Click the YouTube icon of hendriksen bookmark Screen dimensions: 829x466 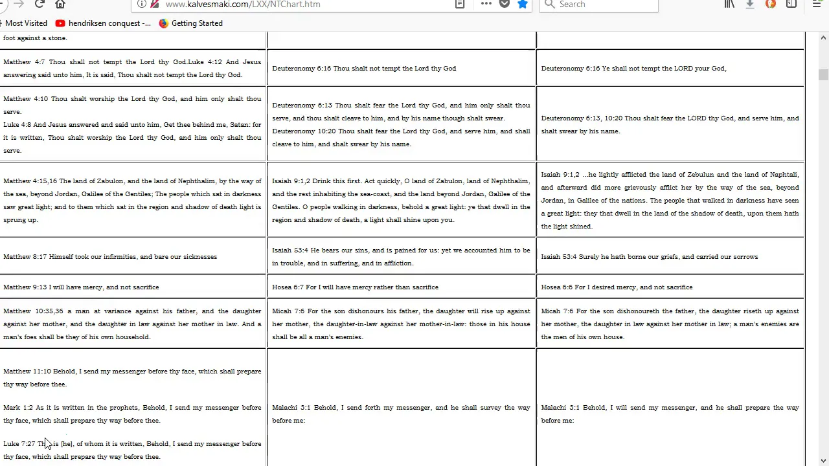tap(60, 23)
